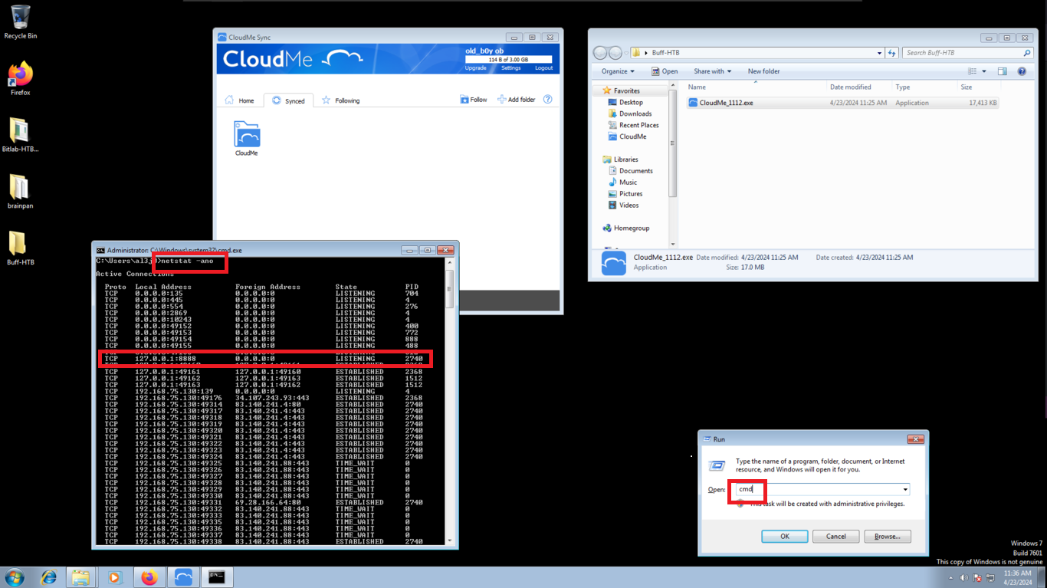The image size is (1047, 588).
Task: Open the Bitlab-HTB desktop folder
Action: point(19,130)
